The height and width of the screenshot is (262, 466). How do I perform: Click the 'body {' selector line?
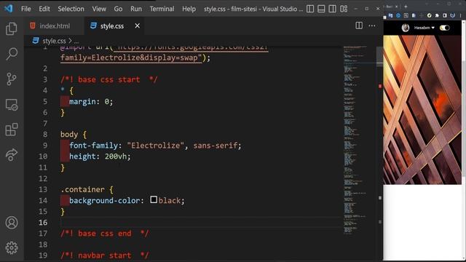pos(74,134)
